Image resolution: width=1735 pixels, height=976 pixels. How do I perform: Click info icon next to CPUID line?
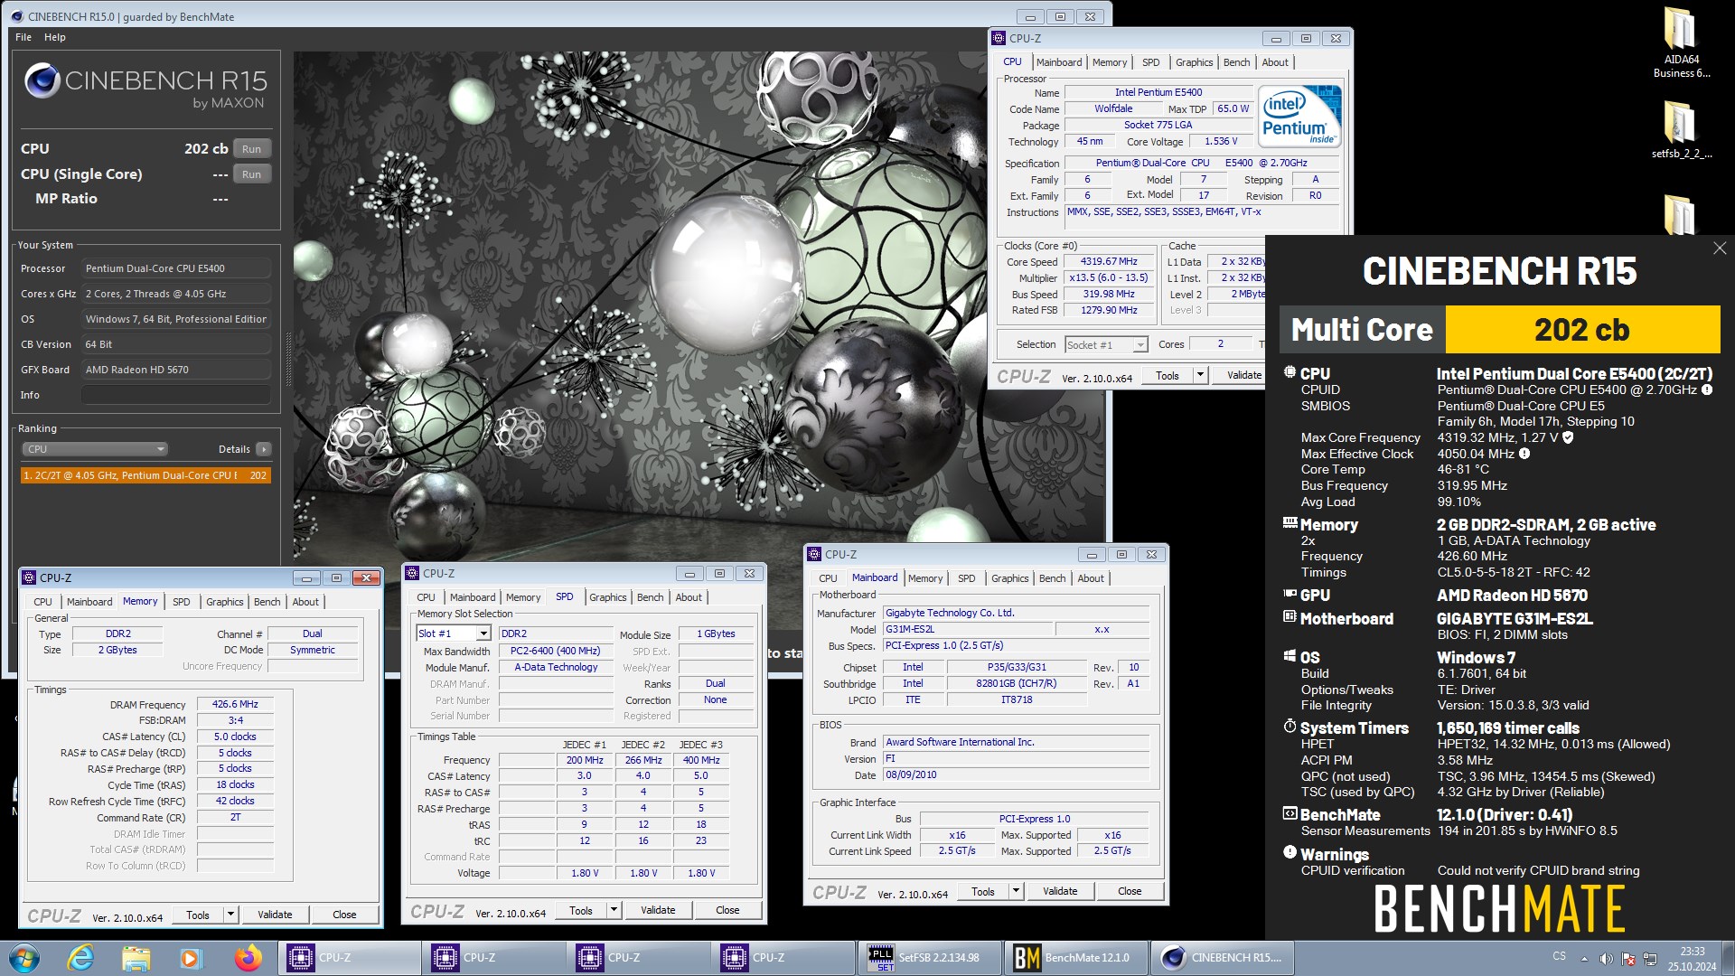(1707, 389)
